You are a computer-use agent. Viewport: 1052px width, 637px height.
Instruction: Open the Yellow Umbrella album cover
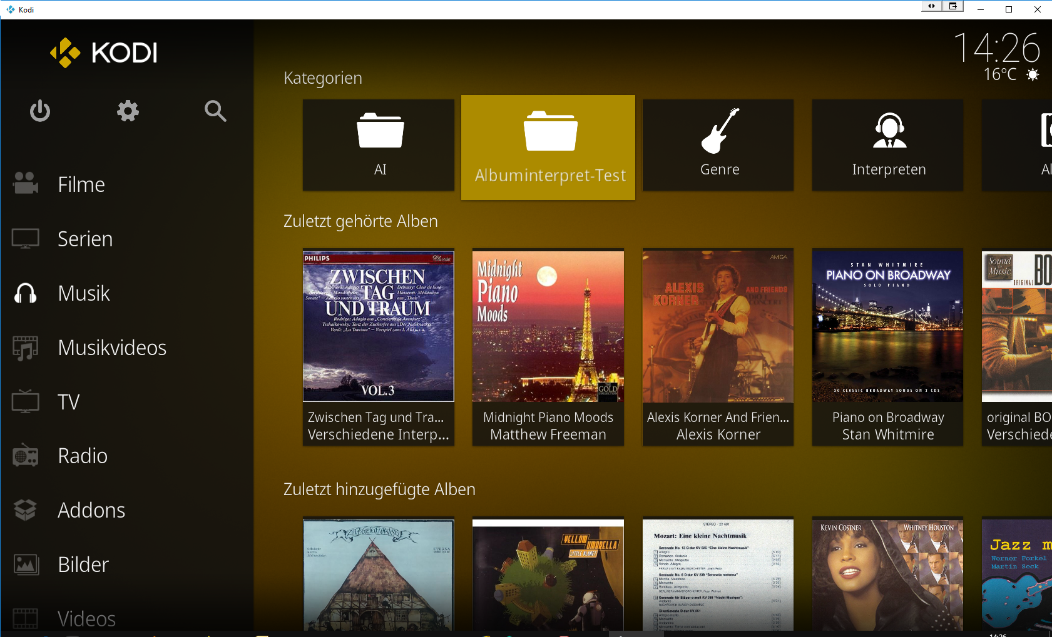tap(548, 574)
